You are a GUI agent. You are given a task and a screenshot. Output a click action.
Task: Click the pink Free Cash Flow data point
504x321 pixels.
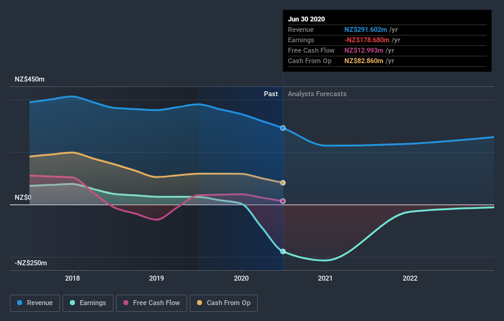pos(283,201)
